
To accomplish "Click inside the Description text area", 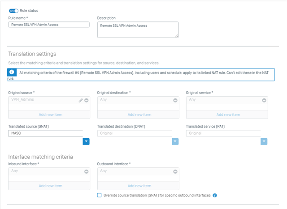I will coord(138,30).
